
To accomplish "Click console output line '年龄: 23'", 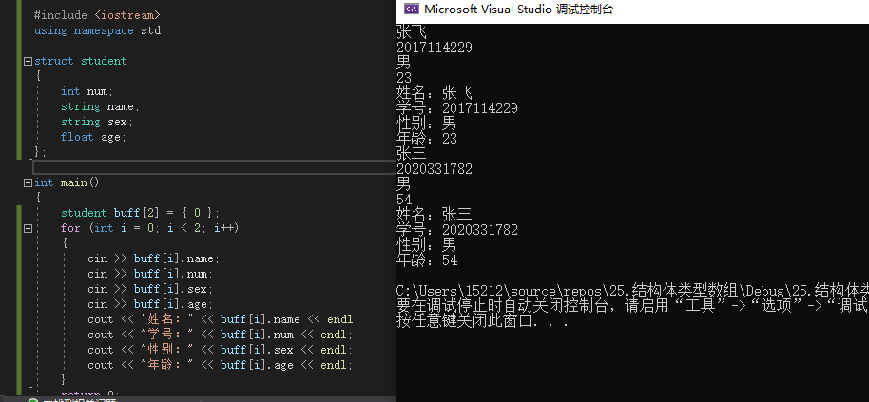I will click(x=427, y=139).
